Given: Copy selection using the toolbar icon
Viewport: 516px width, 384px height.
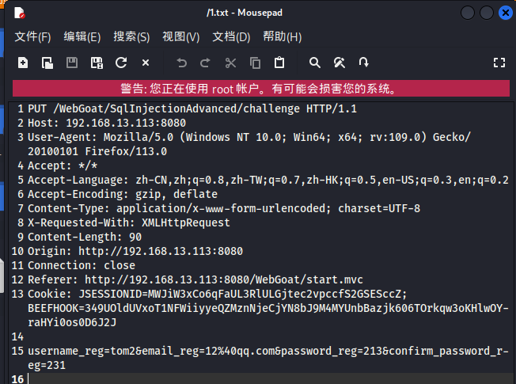Looking at the screenshot, I should click(x=255, y=63).
